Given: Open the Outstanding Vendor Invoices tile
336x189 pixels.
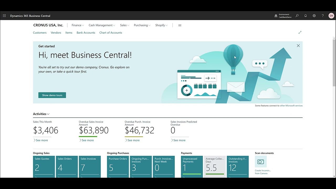Looking at the screenshot, I should coord(238,167).
